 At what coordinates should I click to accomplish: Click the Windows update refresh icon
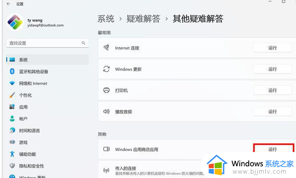click(106, 69)
